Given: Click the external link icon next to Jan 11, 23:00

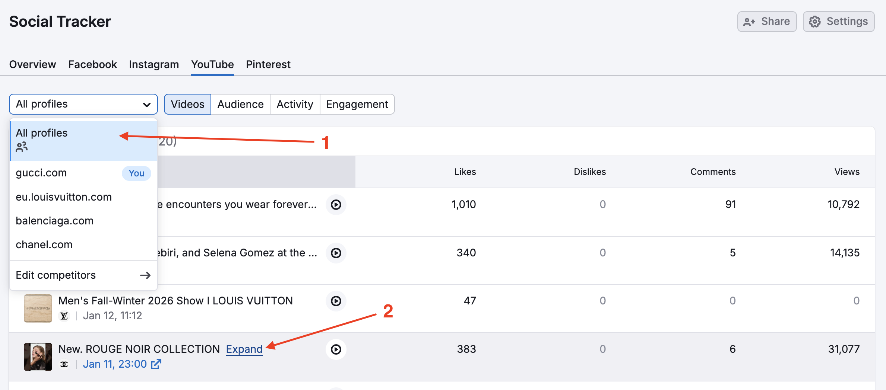Looking at the screenshot, I should (156, 364).
